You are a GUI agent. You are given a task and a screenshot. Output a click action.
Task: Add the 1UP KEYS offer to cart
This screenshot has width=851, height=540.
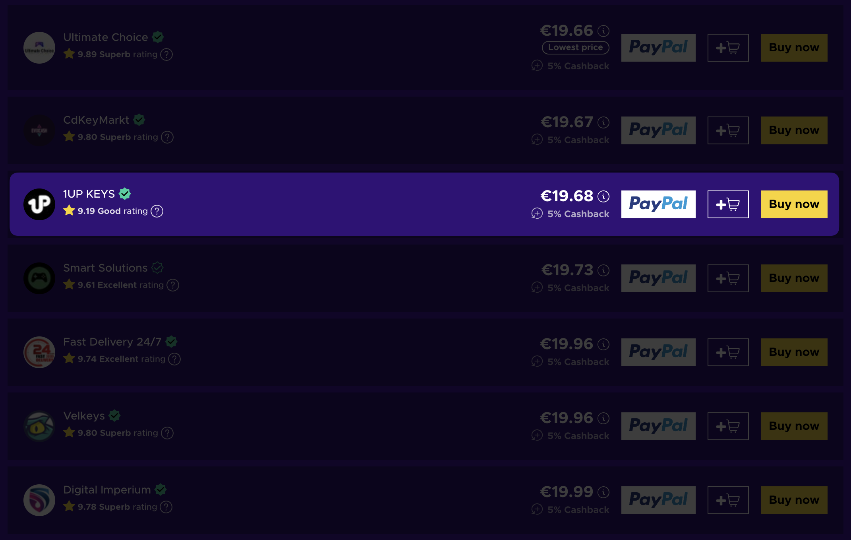(728, 204)
